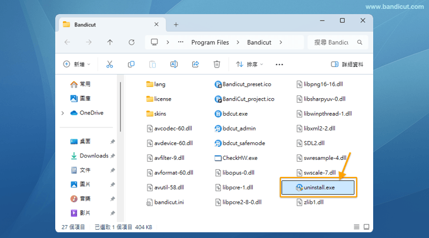Viewport: 429px width, 238px height.
Task: Open the 新增 (New) dropdown
Action: [76, 64]
